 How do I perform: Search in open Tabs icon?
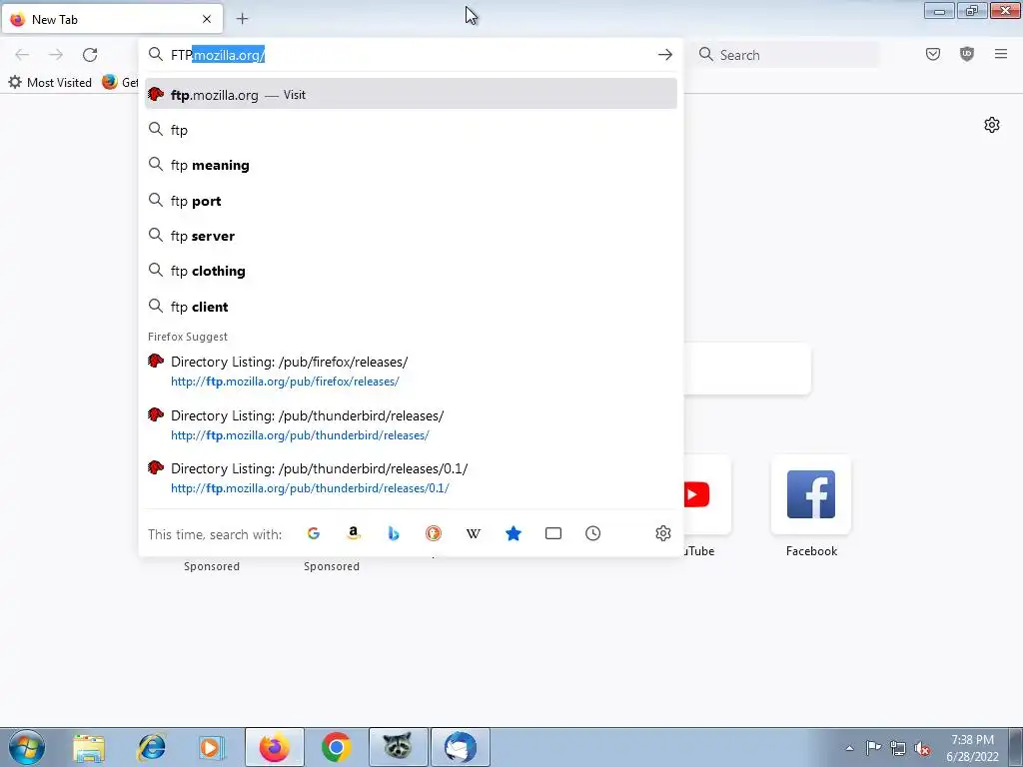(x=553, y=533)
